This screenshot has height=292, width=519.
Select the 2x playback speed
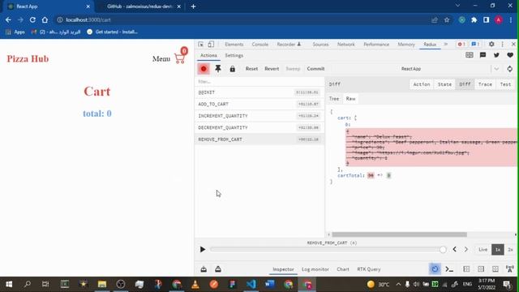coord(510,249)
